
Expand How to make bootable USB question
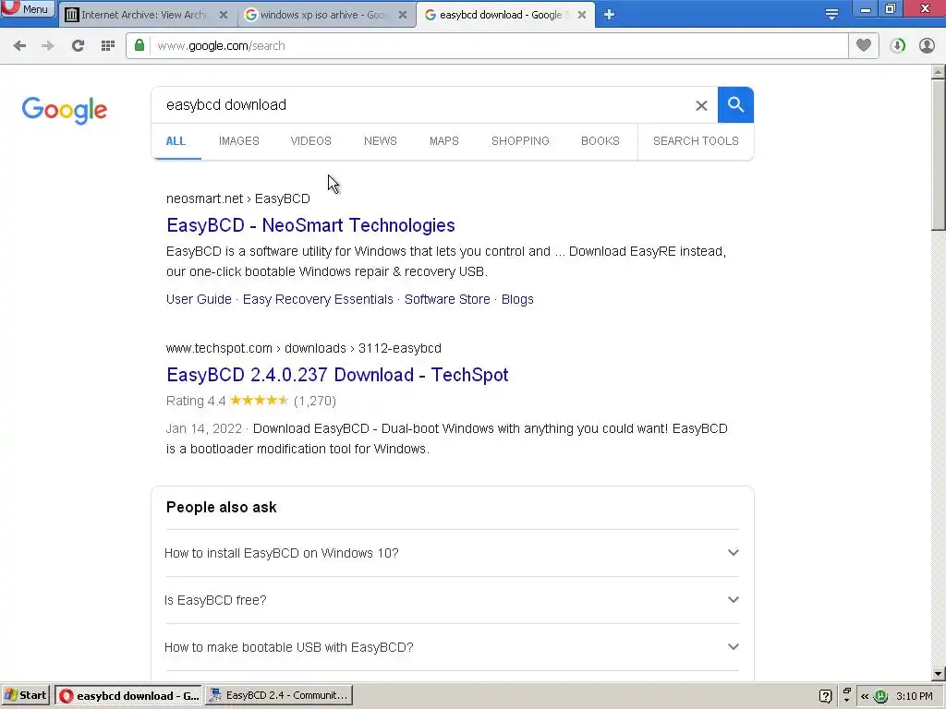click(452, 647)
